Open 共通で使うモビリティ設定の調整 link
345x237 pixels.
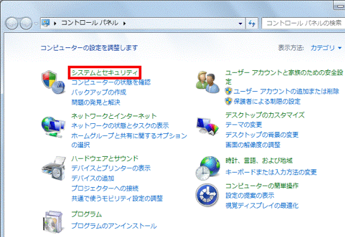[x=117, y=198]
